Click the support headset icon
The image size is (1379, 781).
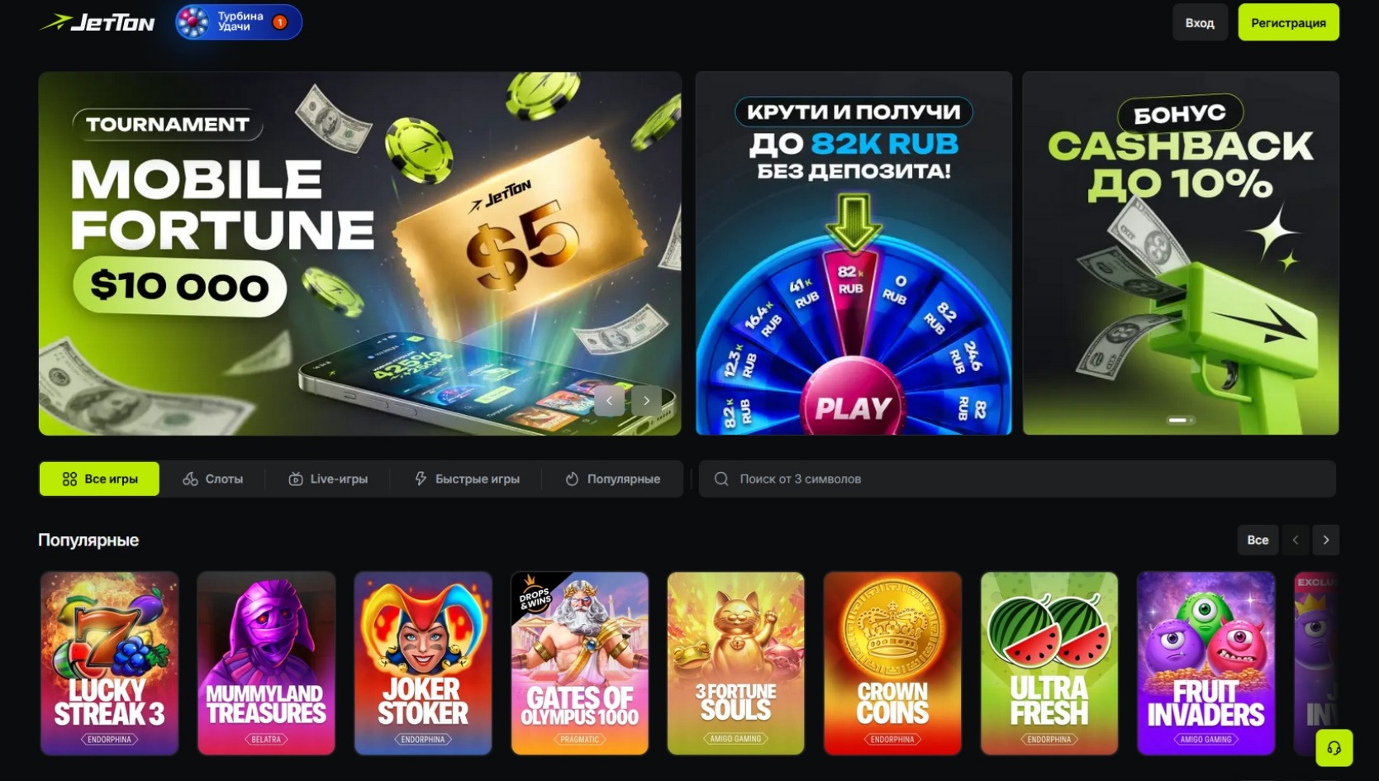click(x=1334, y=748)
